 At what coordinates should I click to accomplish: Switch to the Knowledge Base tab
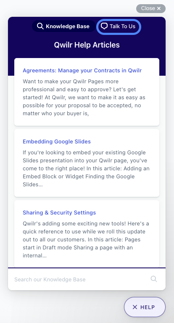64,26
